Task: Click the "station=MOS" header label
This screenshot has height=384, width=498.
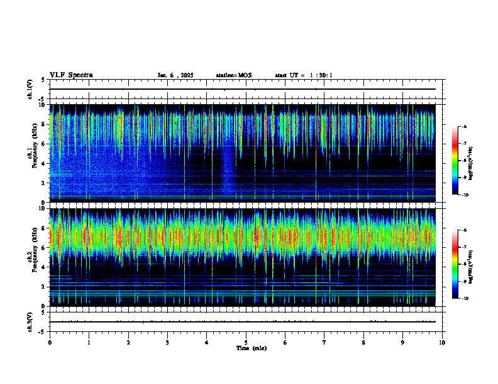Action: 234,75
